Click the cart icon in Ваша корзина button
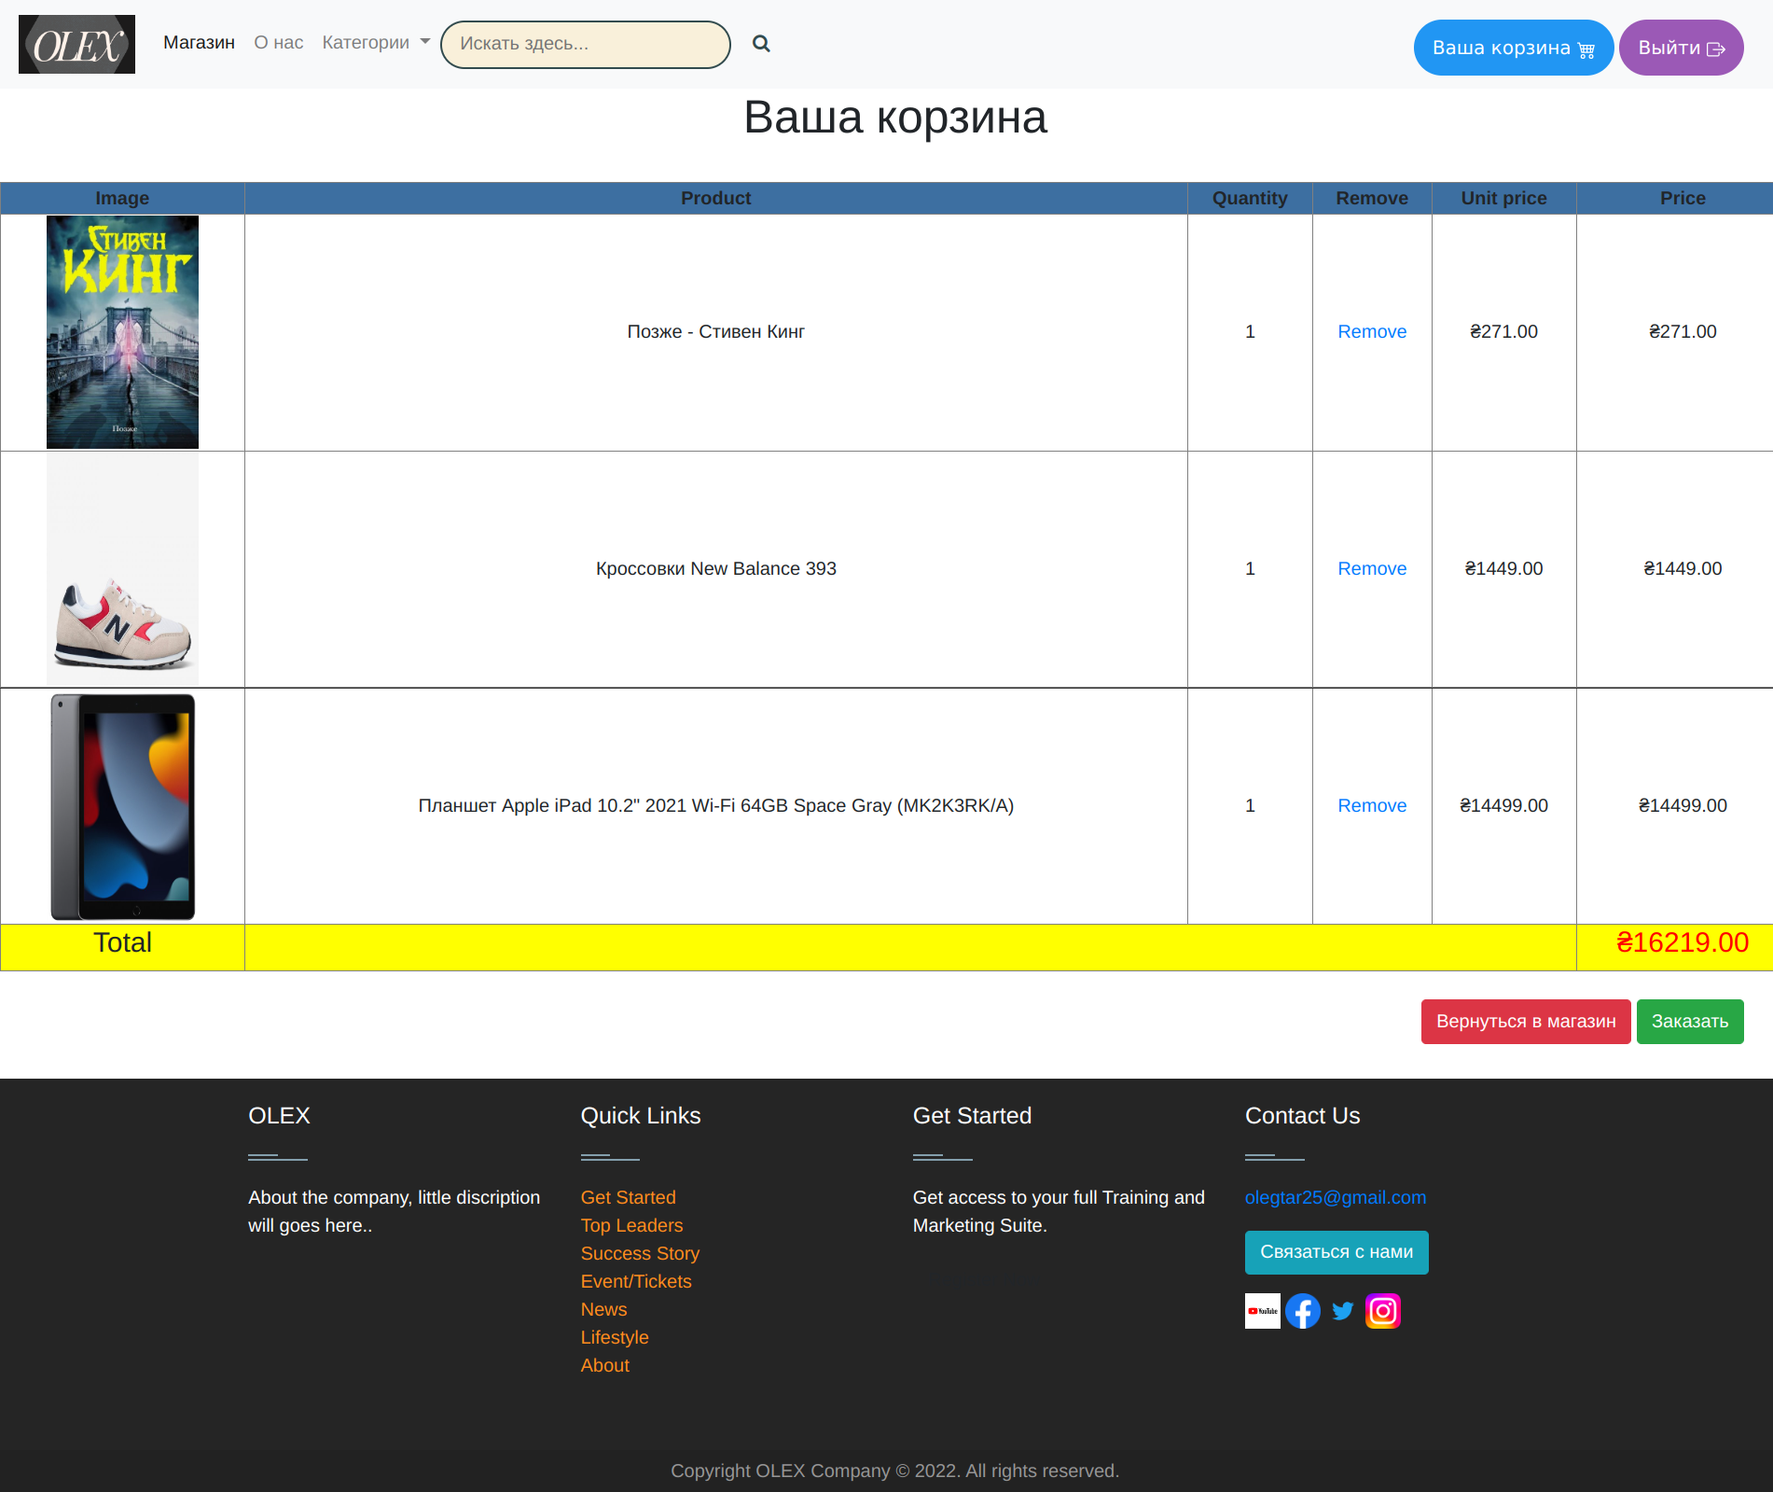Screen dimensions: 1773x1492 click(1586, 49)
